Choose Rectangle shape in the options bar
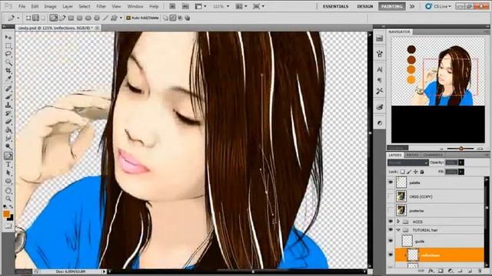Image resolution: width=492 pixels, height=276 pixels. point(71,18)
